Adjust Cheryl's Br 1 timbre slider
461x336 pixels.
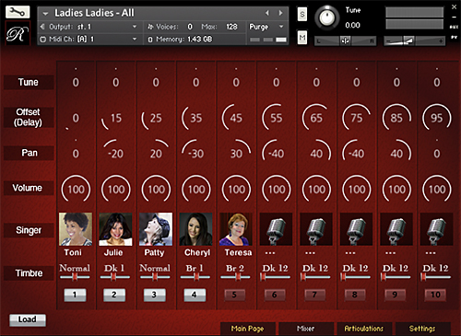pyautogui.click(x=195, y=277)
